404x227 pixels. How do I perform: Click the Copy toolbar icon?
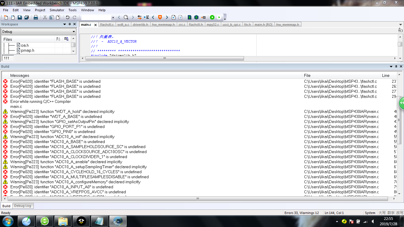(51, 17)
